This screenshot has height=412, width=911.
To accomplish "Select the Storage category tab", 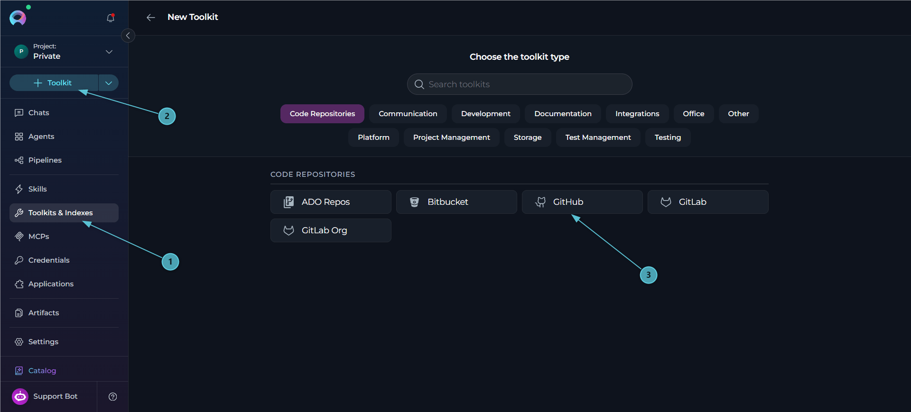I will [x=528, y=137].
